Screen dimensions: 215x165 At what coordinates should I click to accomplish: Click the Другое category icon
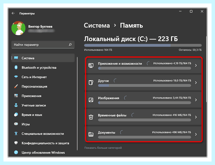click(91, 82)
